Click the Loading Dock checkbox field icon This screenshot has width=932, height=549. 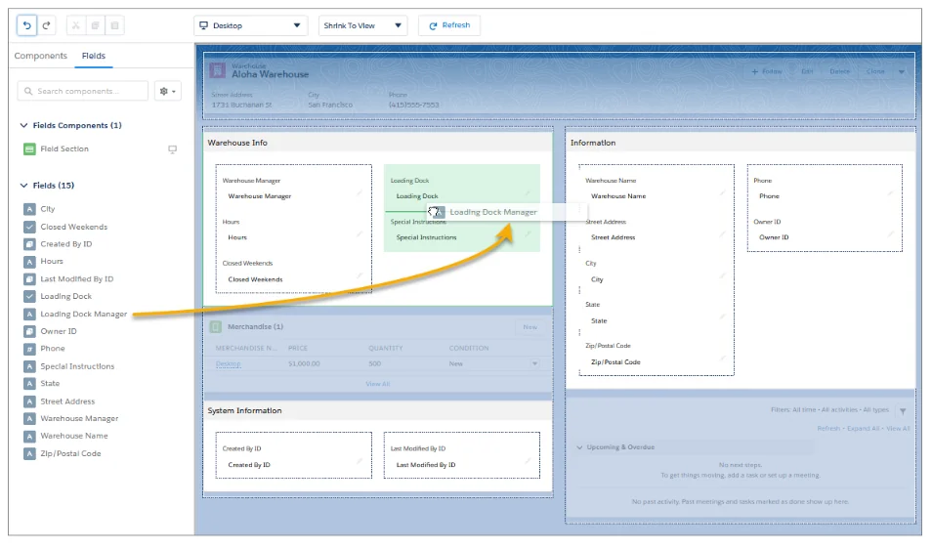29,297
